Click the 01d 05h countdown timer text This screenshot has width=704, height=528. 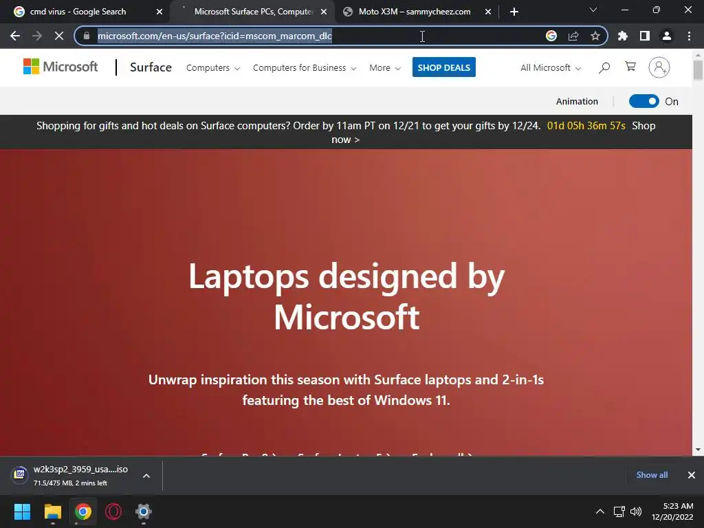coord(586,126)
